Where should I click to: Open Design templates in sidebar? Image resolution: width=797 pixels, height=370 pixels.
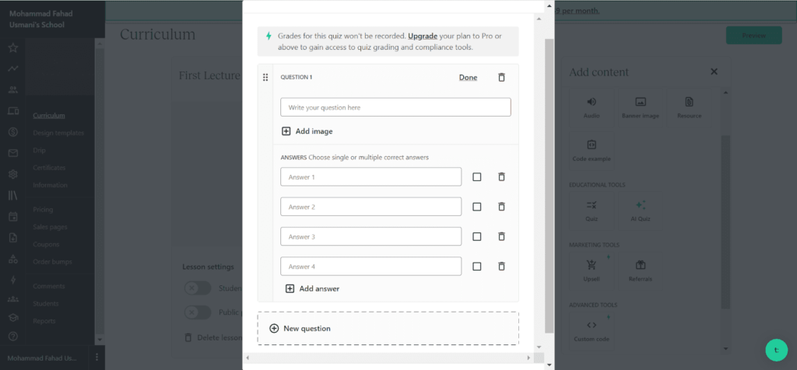[x=58, y=133]
